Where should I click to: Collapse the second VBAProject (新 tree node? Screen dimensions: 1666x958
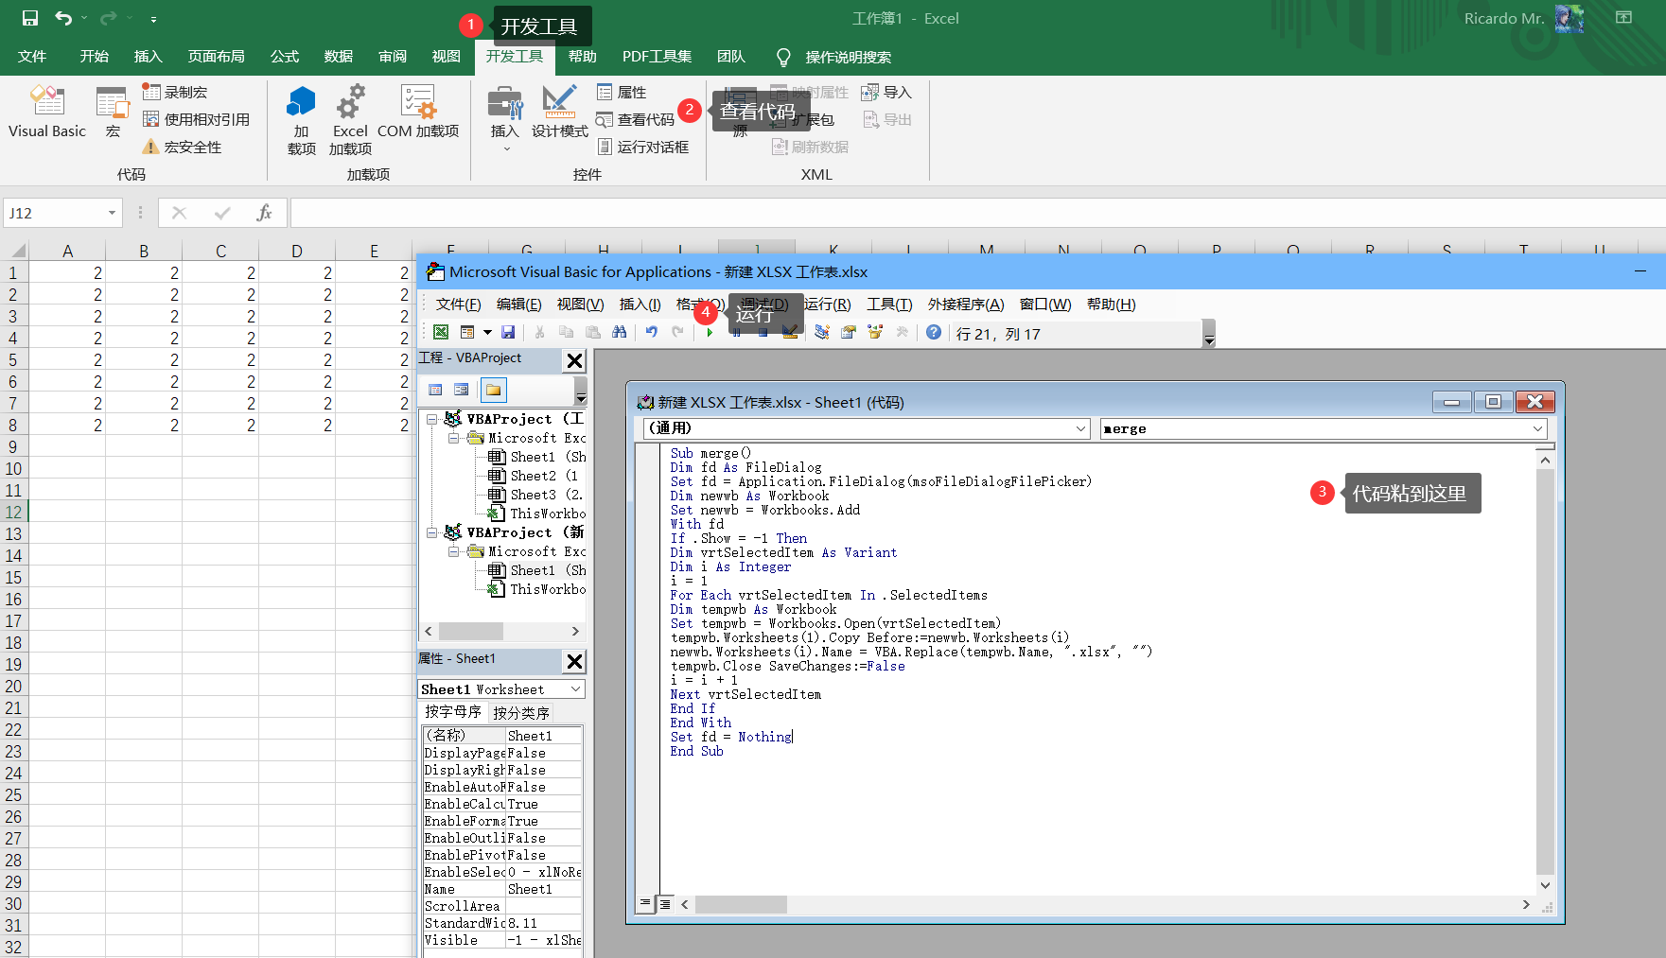431,532
